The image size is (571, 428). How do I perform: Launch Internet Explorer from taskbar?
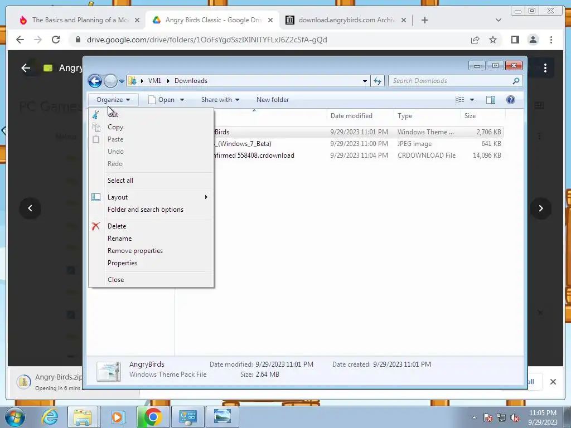tap(50, 417)
